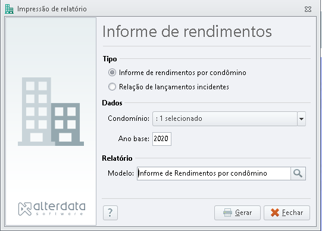Click the Modelo report name field
322x231 pixels.
coord(214,173)
